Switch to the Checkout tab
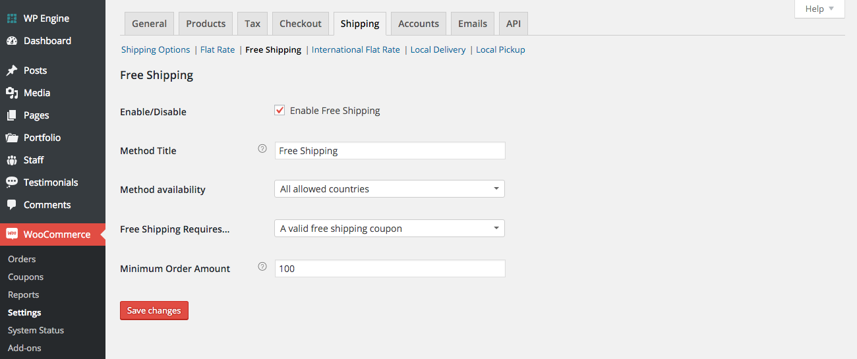The width and height of the screenshot is (857, 359). click(301, 24)
